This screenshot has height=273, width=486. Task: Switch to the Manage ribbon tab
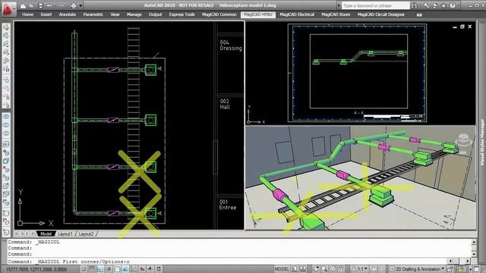[134, 14]
